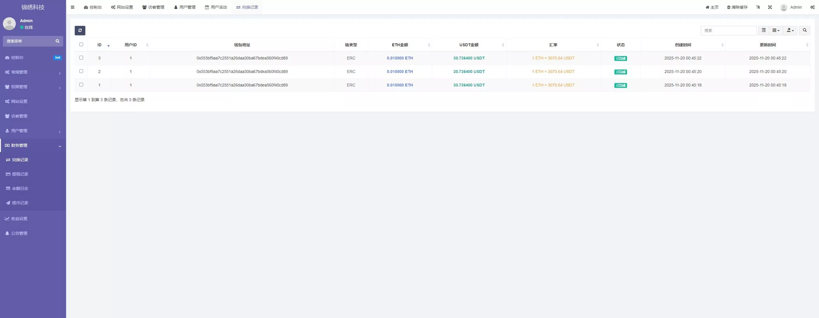The image size is (819, 318).
Task: Open the language switch icon
Action: 758,7
